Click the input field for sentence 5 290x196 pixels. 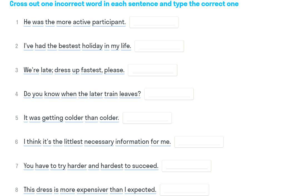pos(147,118)
